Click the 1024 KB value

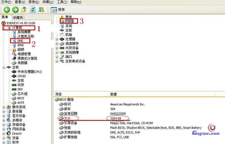[x=116, y=118]
